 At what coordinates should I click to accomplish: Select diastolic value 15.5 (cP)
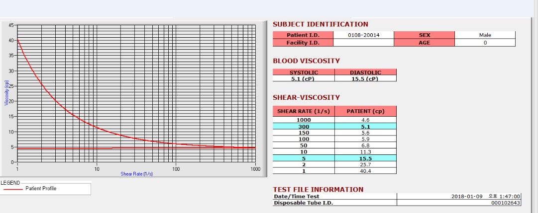pos(365,78)
